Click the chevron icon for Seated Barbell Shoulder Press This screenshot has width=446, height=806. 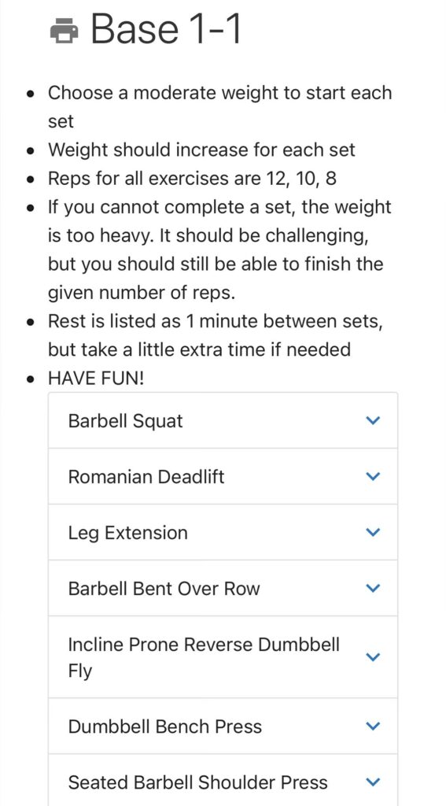(373, 782)
